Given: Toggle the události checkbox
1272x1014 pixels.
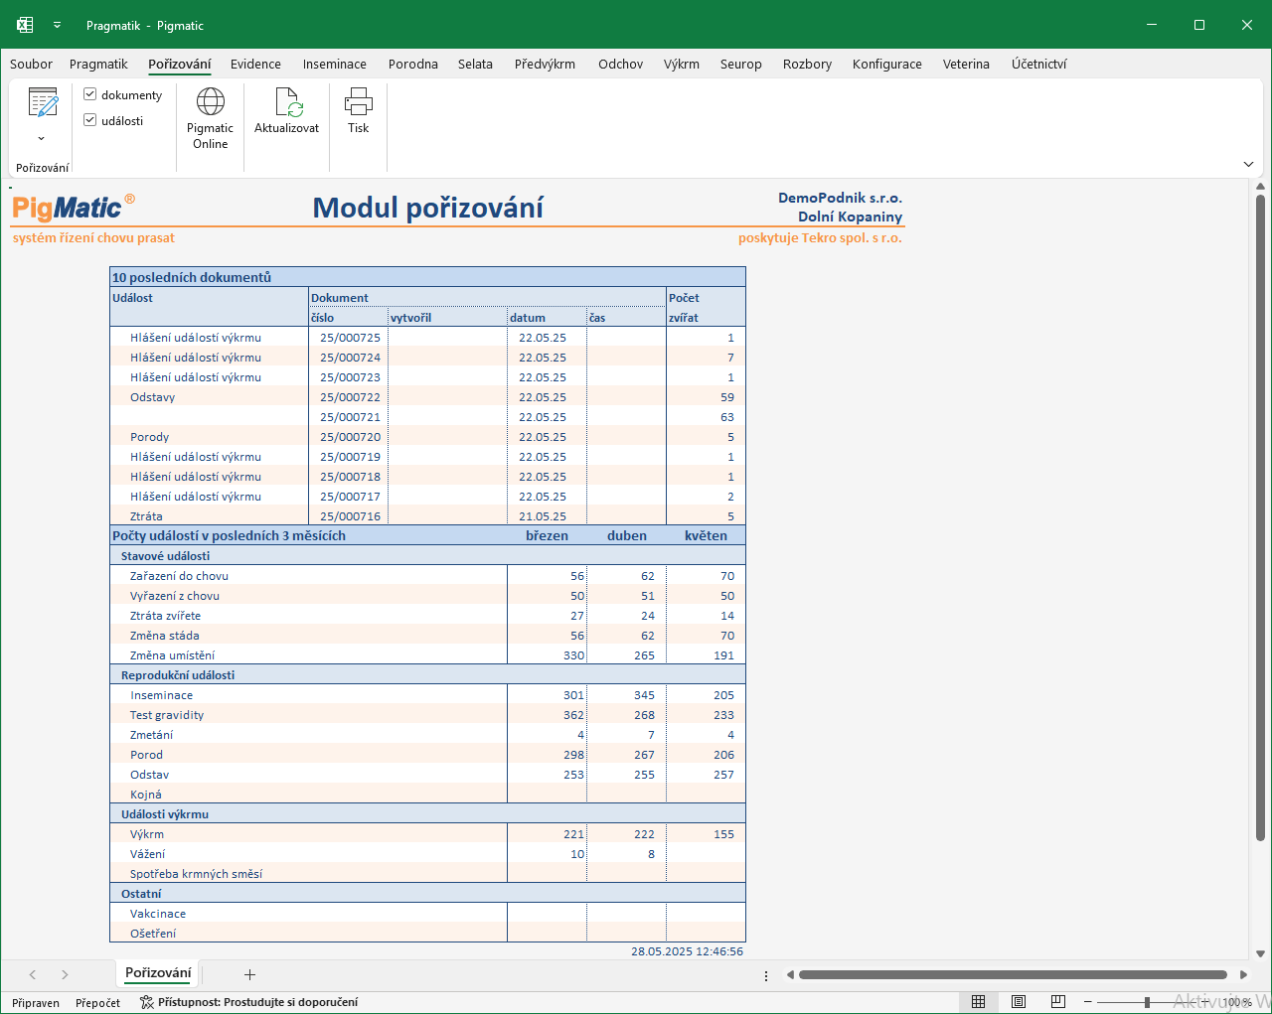Looking at the screenshot, I should coord(90,120).
